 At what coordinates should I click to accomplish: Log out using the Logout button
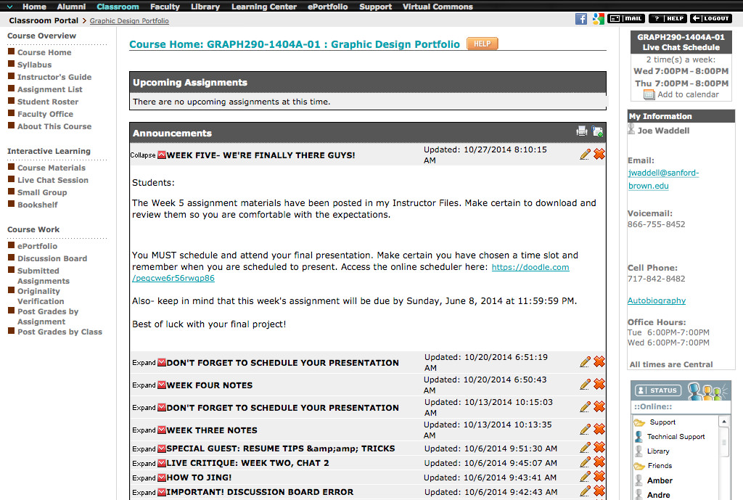(x=710, y=19)
